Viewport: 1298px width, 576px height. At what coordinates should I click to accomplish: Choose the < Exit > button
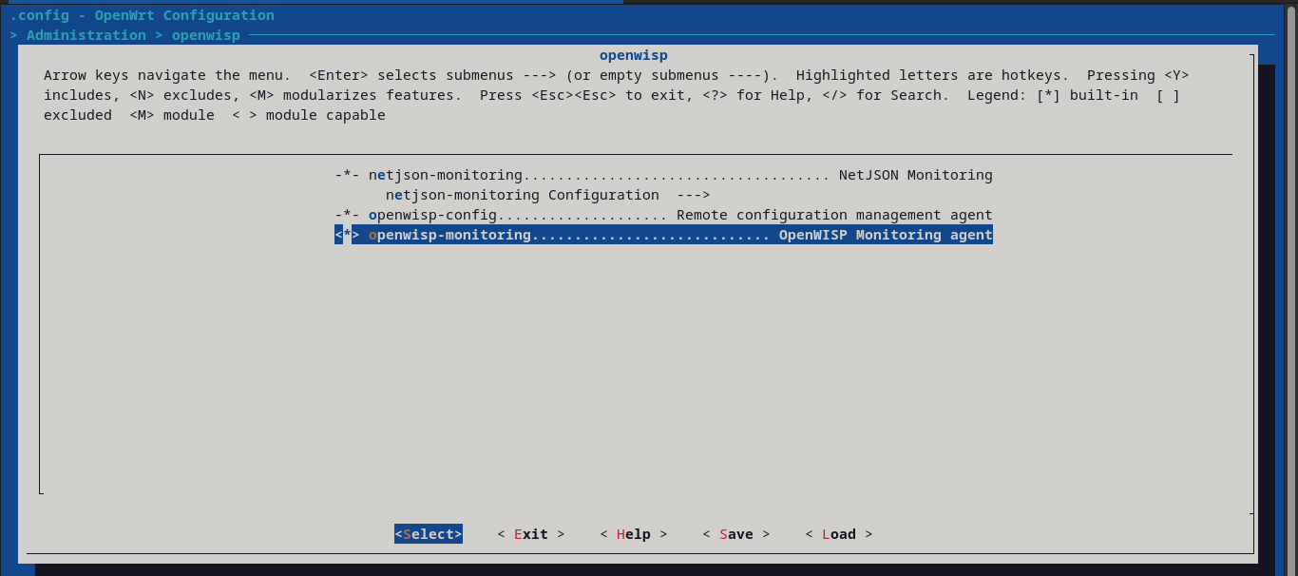(x=531, y=534)
